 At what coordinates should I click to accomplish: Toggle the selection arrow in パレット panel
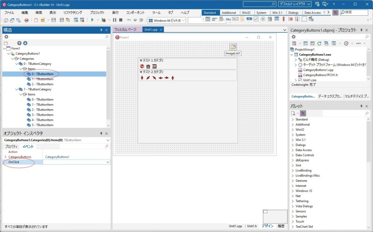[303, 113]
